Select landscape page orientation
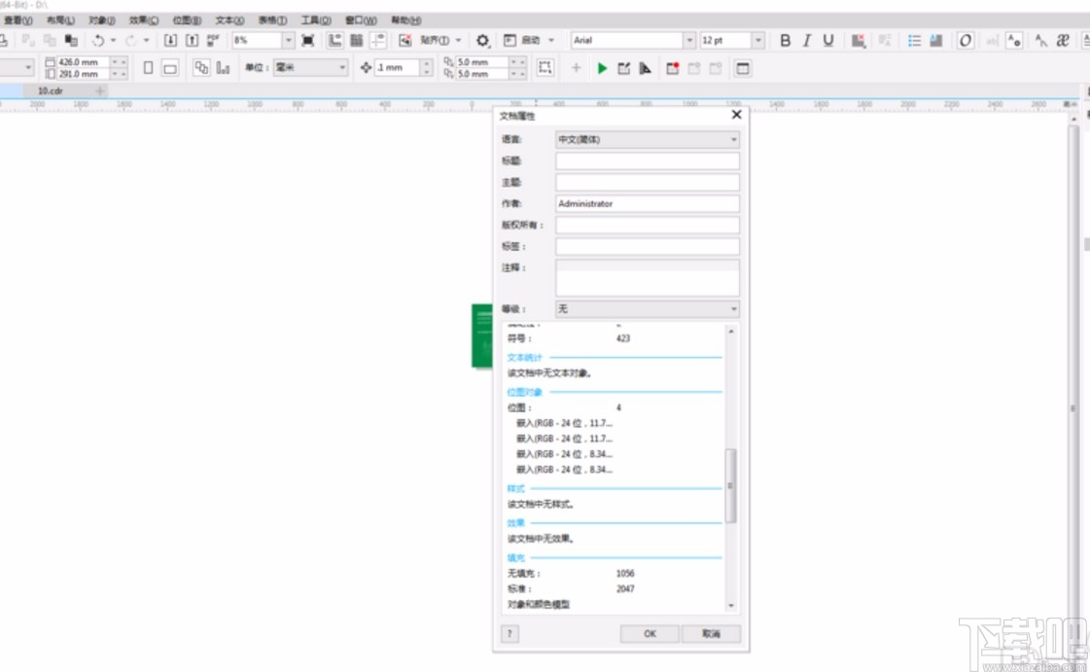The height and width of the screenshot is (672, 1090). click(169, 68)
